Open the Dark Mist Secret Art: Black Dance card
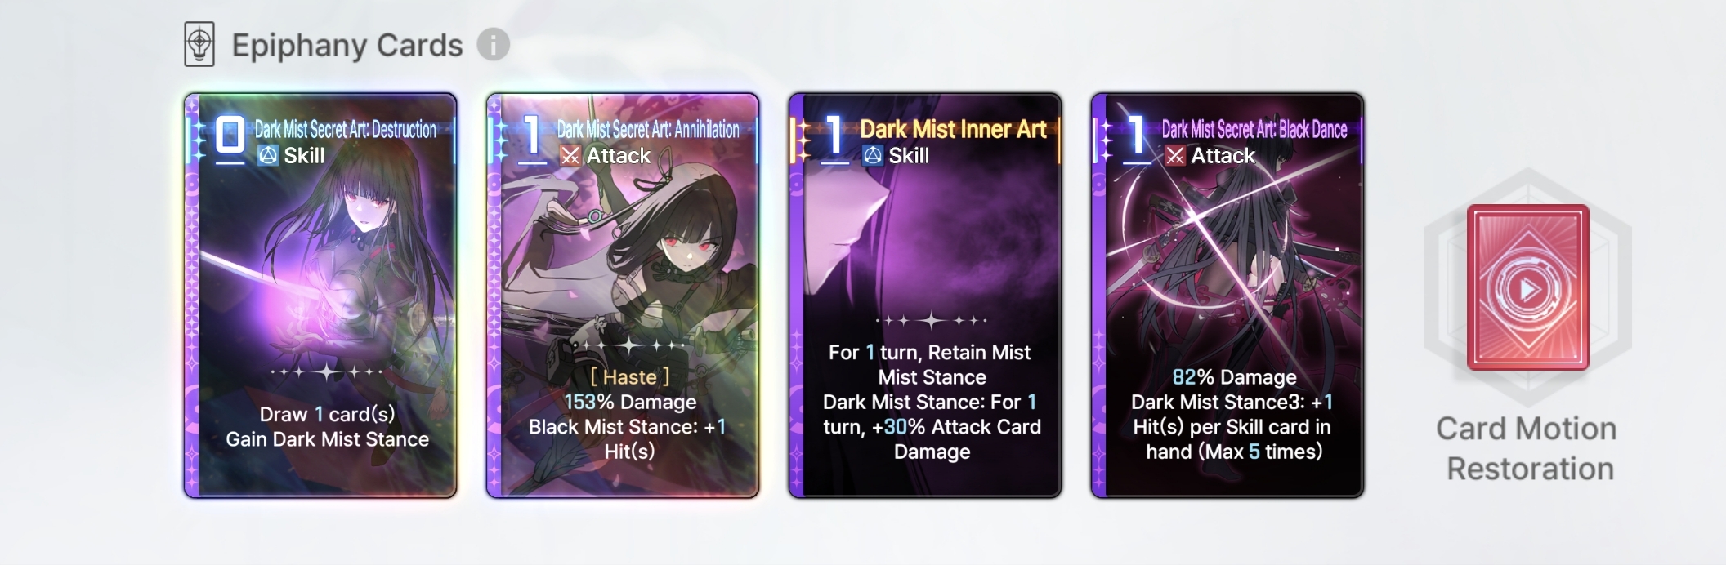The height and width of the screenshot is (565, 1726). (x=1227, y=296)
